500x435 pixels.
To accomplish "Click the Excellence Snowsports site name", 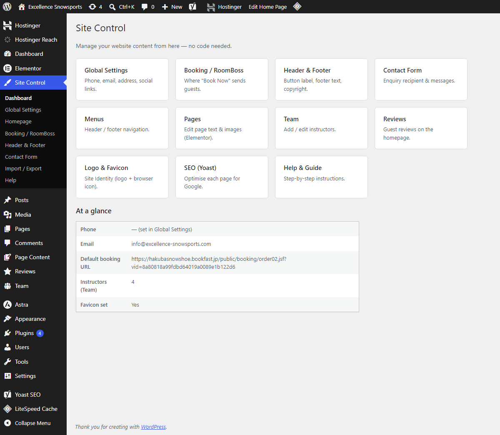I will [x=55, y=7].
